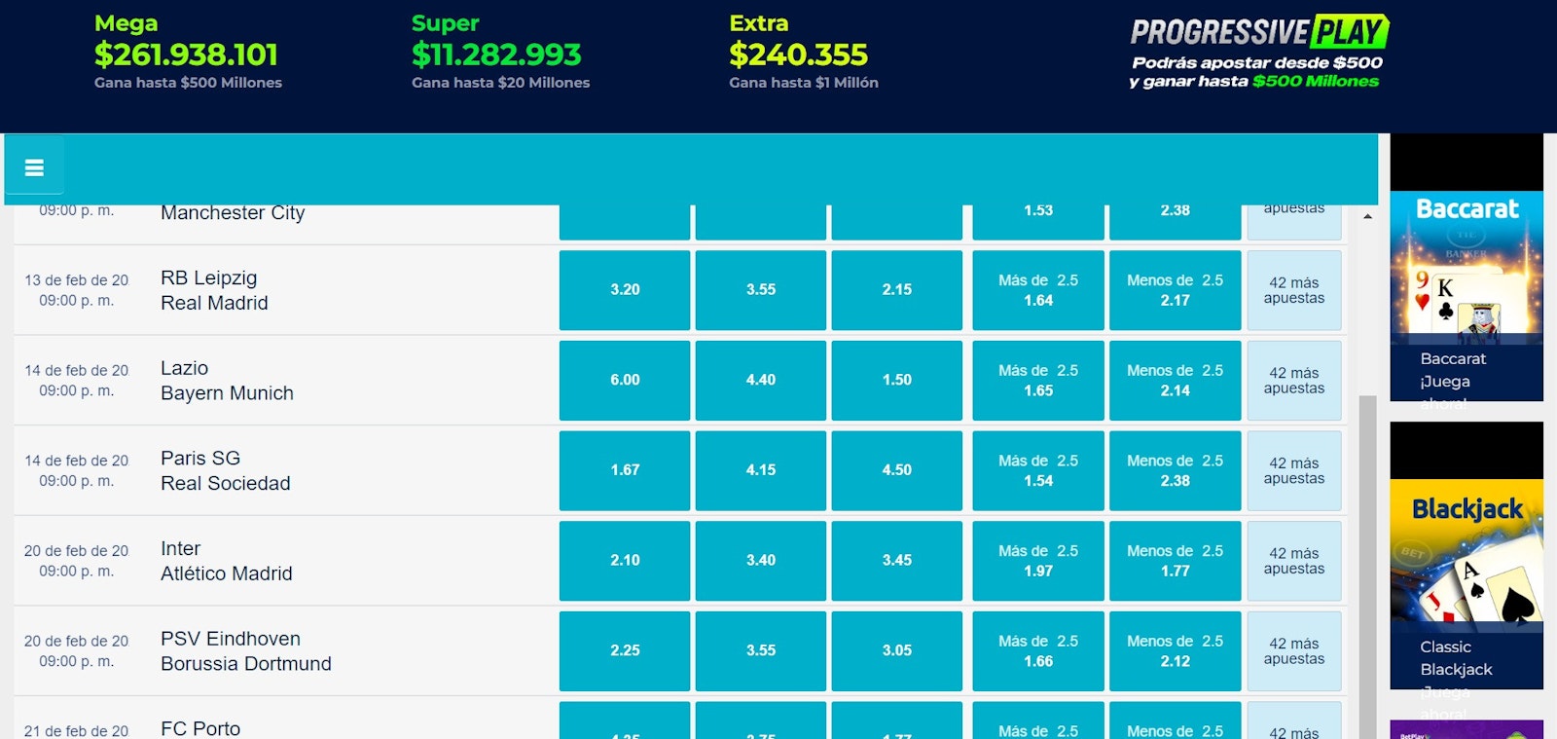Open the Classic Blackjack game thumbnail
Screen dimensions: 1557x739
1466,556
